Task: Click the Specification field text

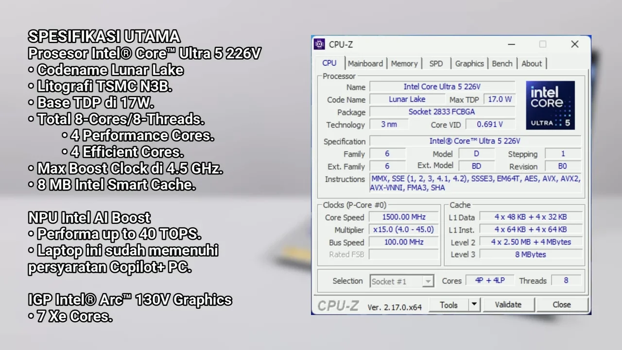Action: click(x=475, y=141)
